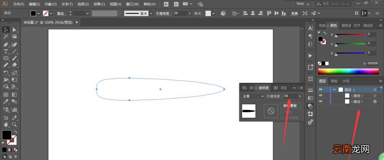Open the arrange documents dropdown

pyautogui.click(x=188, y=4)
